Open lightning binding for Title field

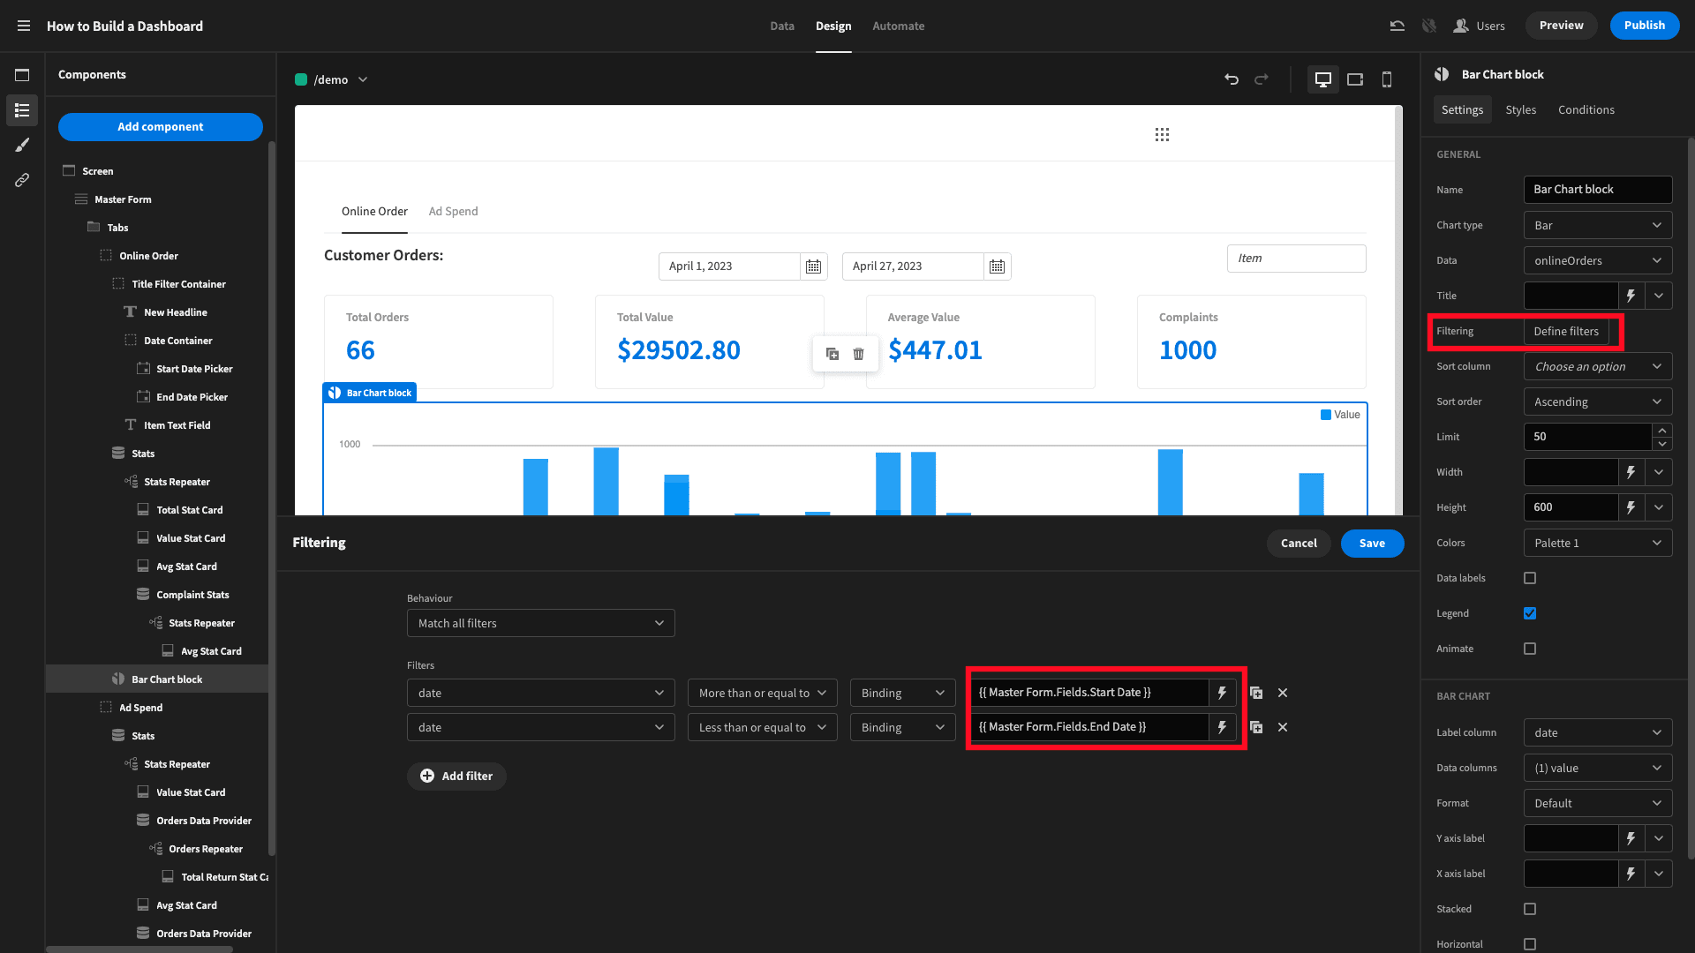point(1631,296)
